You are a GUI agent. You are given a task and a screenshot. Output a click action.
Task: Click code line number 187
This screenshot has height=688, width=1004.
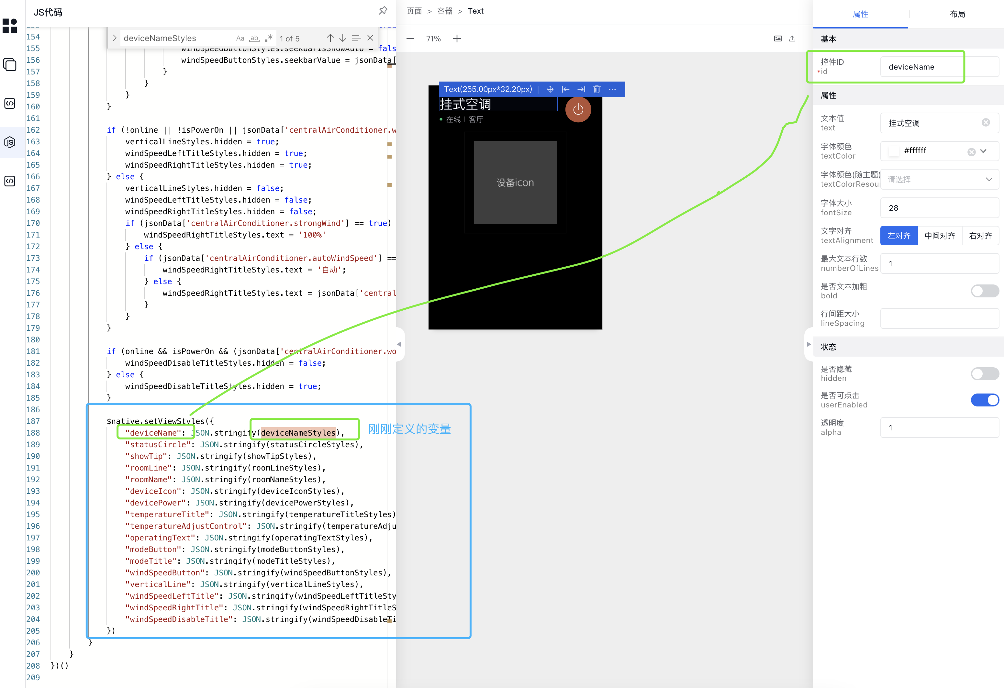coord(33,421)
